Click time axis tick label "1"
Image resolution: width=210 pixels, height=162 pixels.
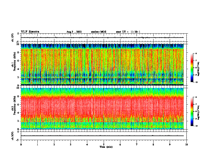point(38,145)
